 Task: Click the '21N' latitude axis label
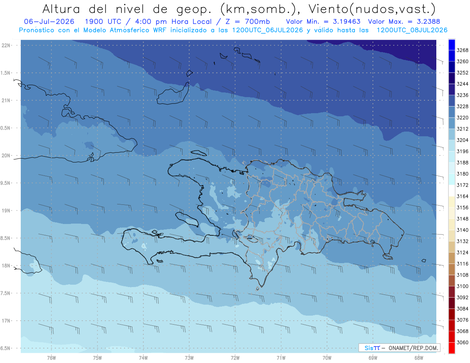(x=5, y=100)
